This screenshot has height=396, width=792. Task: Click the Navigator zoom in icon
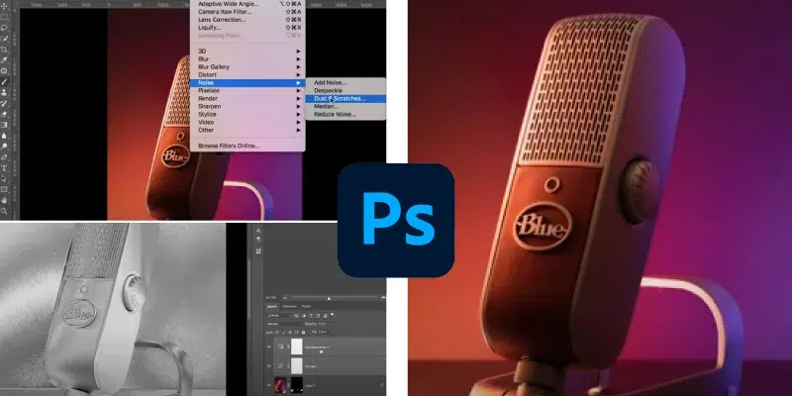[x=383, y=298]
